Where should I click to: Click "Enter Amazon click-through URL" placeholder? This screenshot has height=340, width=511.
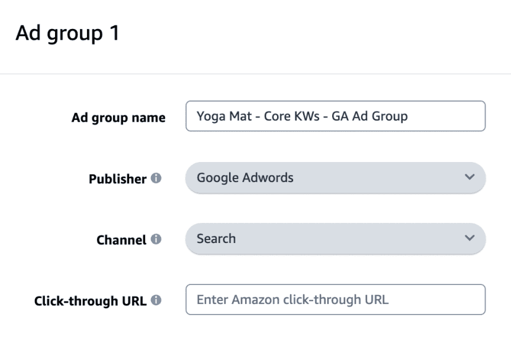(293, 300)
